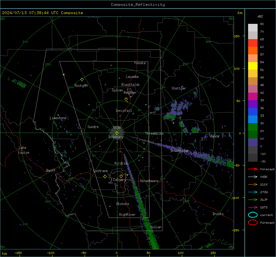The height and width of the screenshot is (257, 276).
Task: Pick the green 20-30 dBZ swatch
Action: point(253,127)
